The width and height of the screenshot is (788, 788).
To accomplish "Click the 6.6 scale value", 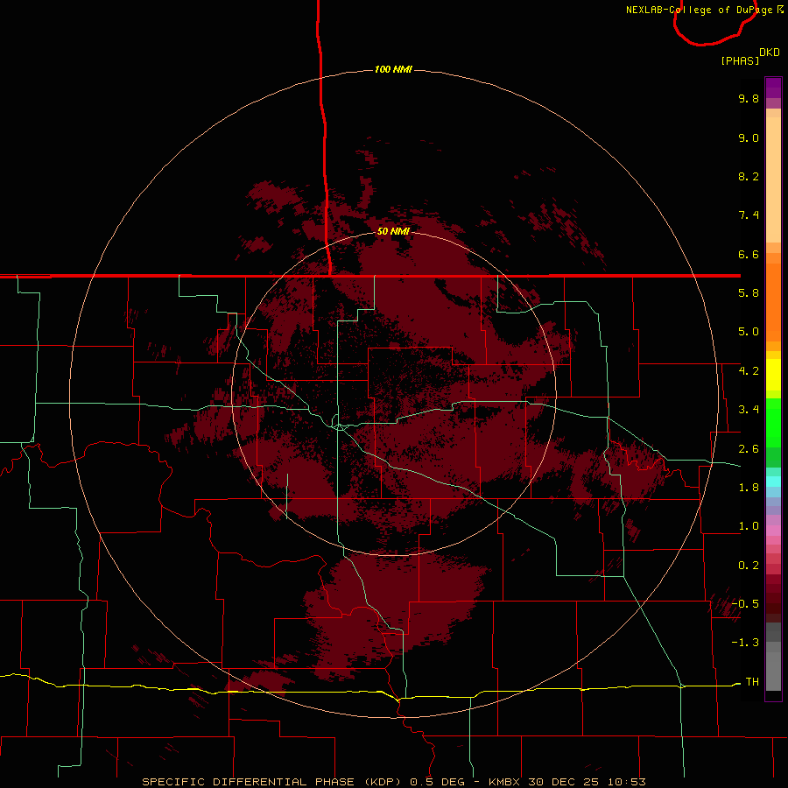I will (x=749, y=254).
